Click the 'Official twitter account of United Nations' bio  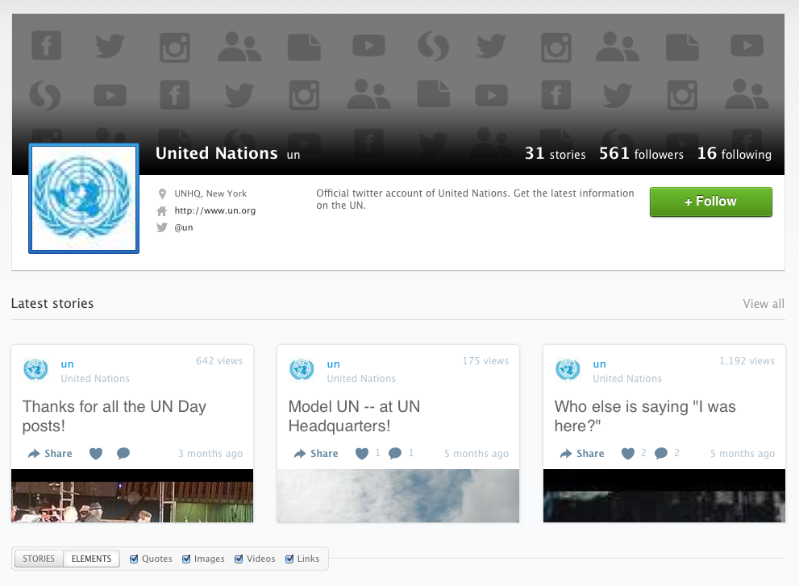tap(475, 199)
